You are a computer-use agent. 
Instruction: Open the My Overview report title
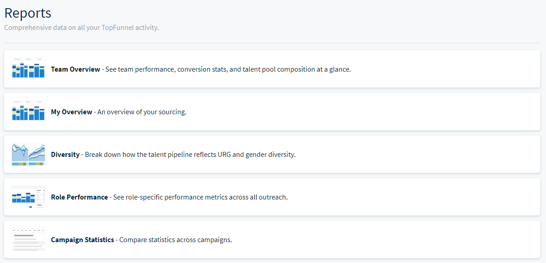click(x=71, y=112)
